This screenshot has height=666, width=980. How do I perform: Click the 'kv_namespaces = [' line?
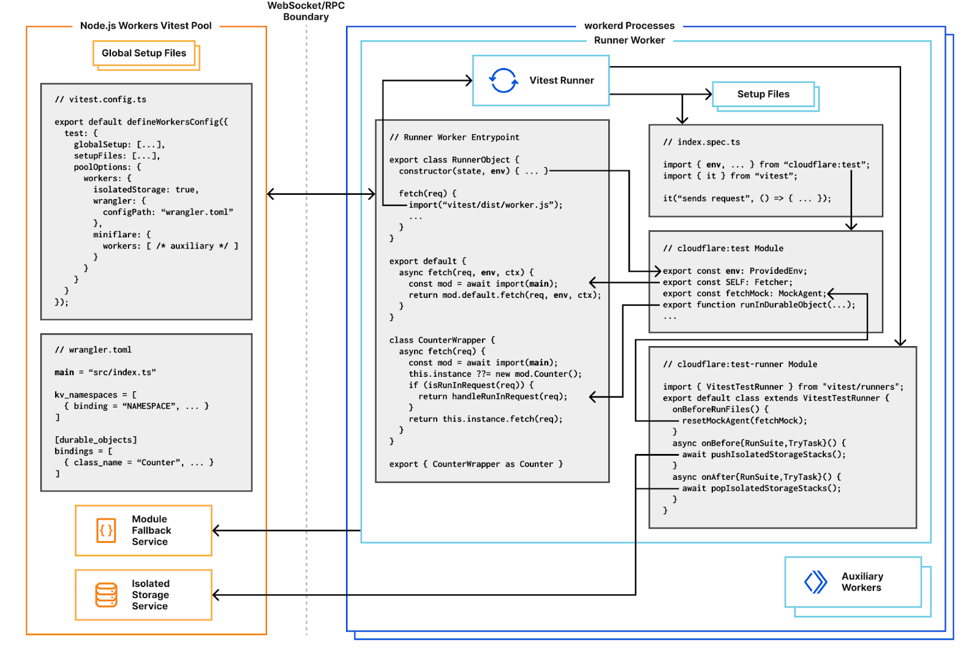pos(96,395)
